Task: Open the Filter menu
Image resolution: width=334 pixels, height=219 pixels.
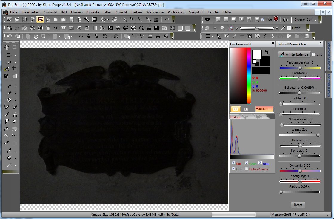Action: (x=107, y=12)
